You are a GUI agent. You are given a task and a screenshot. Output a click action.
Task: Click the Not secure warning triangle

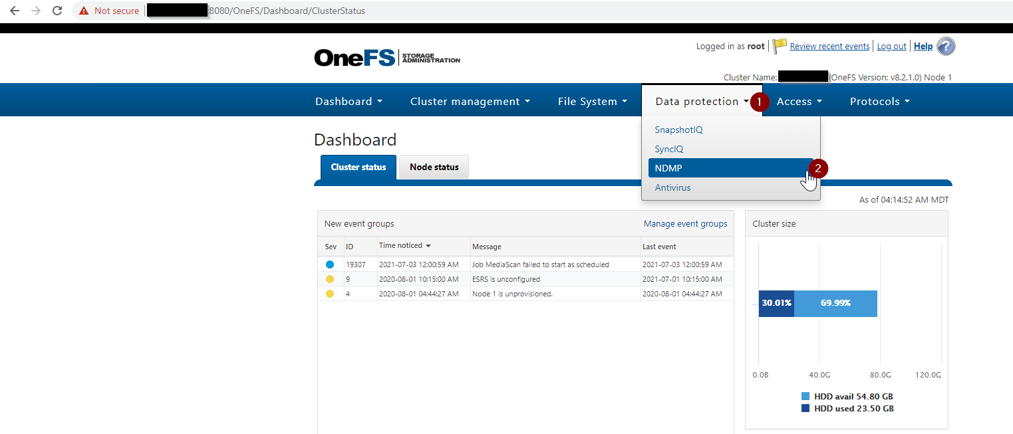pyautogui.click(x=82, y=11)
